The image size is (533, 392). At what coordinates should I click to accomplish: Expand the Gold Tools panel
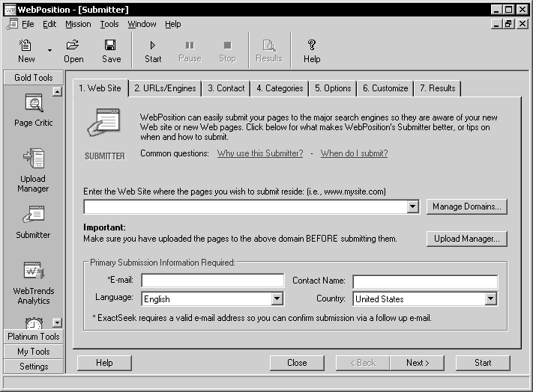[33, 78]
